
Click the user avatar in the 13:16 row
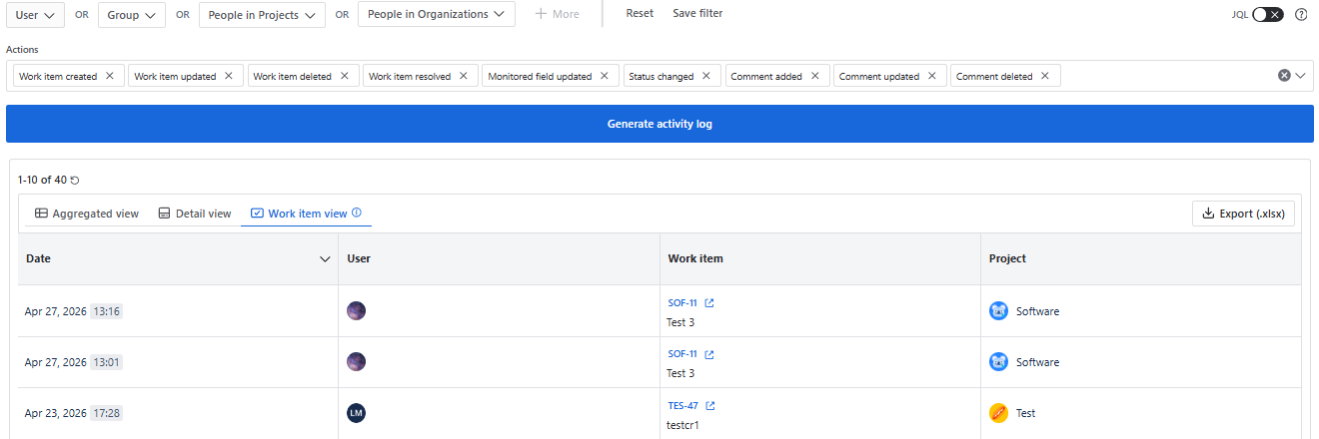(x=356, y=311)
